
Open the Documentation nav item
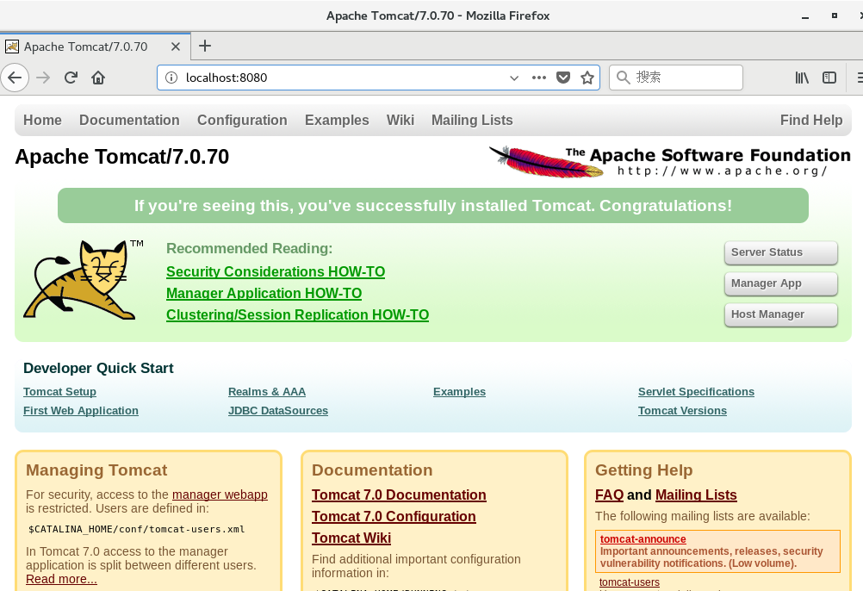pyautogui.click(x=129, y=120)
